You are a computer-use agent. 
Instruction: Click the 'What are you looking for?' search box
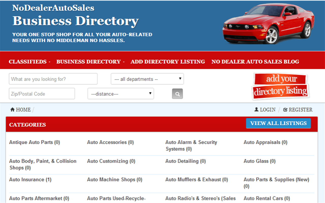[x=53, y=79]
